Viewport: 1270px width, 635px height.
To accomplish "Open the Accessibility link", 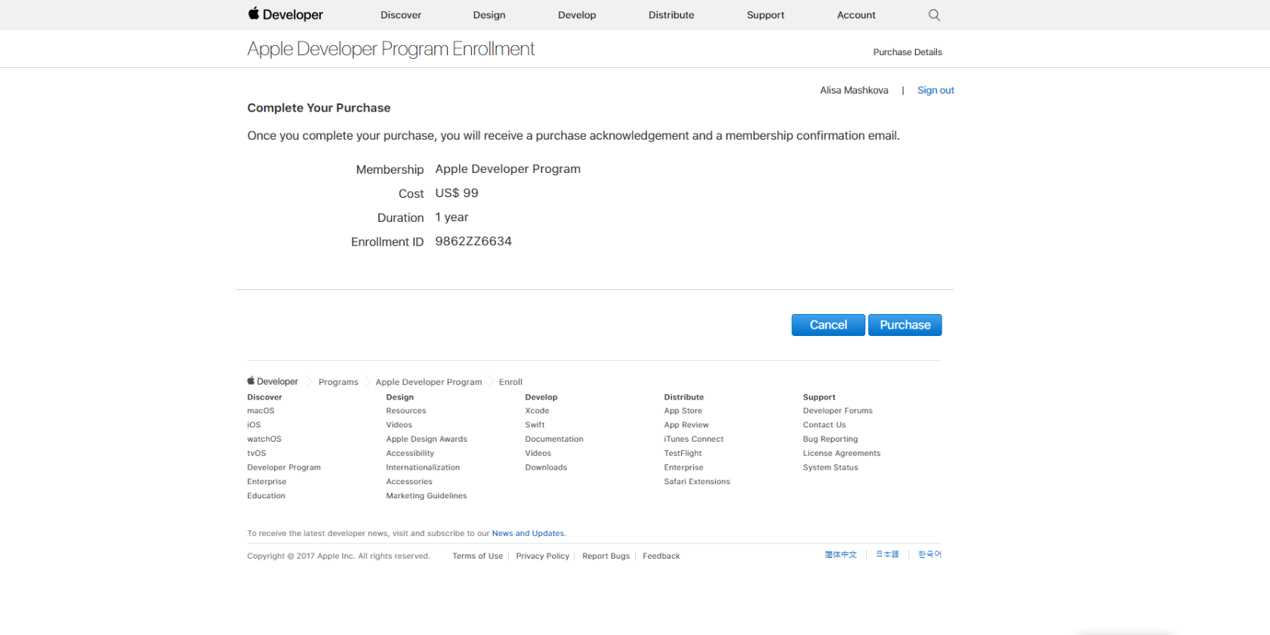I will click(410, 454).
